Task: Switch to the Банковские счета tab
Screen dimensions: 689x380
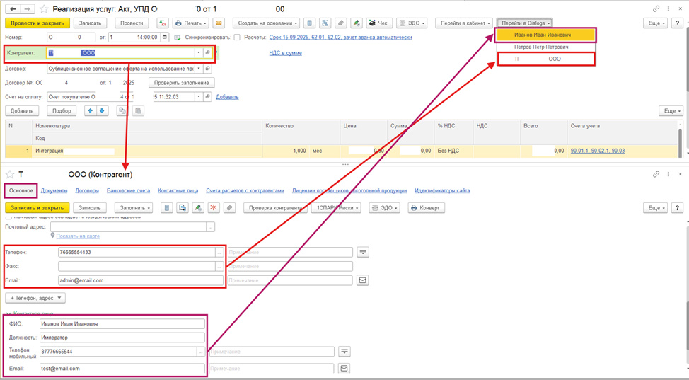Action: pyautogui.click(x=128, y=190)
